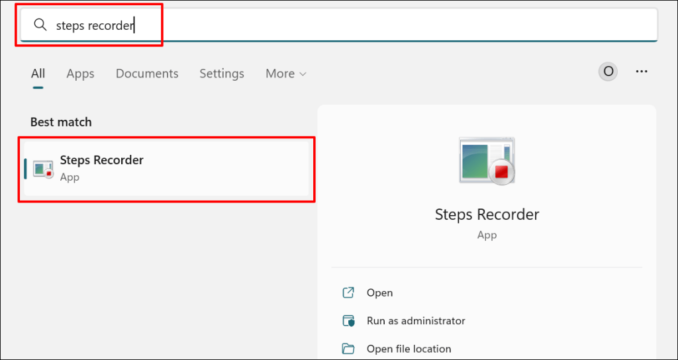This screenshot has width=678, height=360.
Task: Click the search magnifier icon
Action: pos(40,25)
